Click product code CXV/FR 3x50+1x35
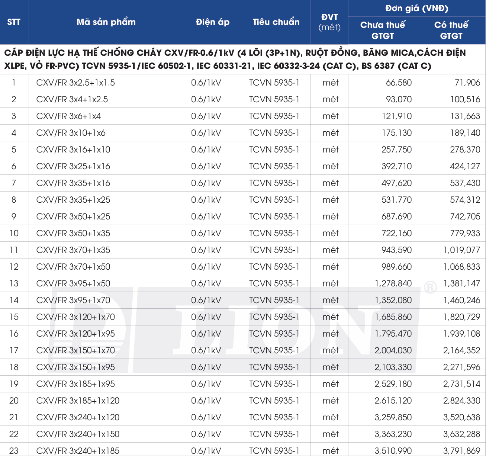The image size is (486, 456). (x=73, y=233)
